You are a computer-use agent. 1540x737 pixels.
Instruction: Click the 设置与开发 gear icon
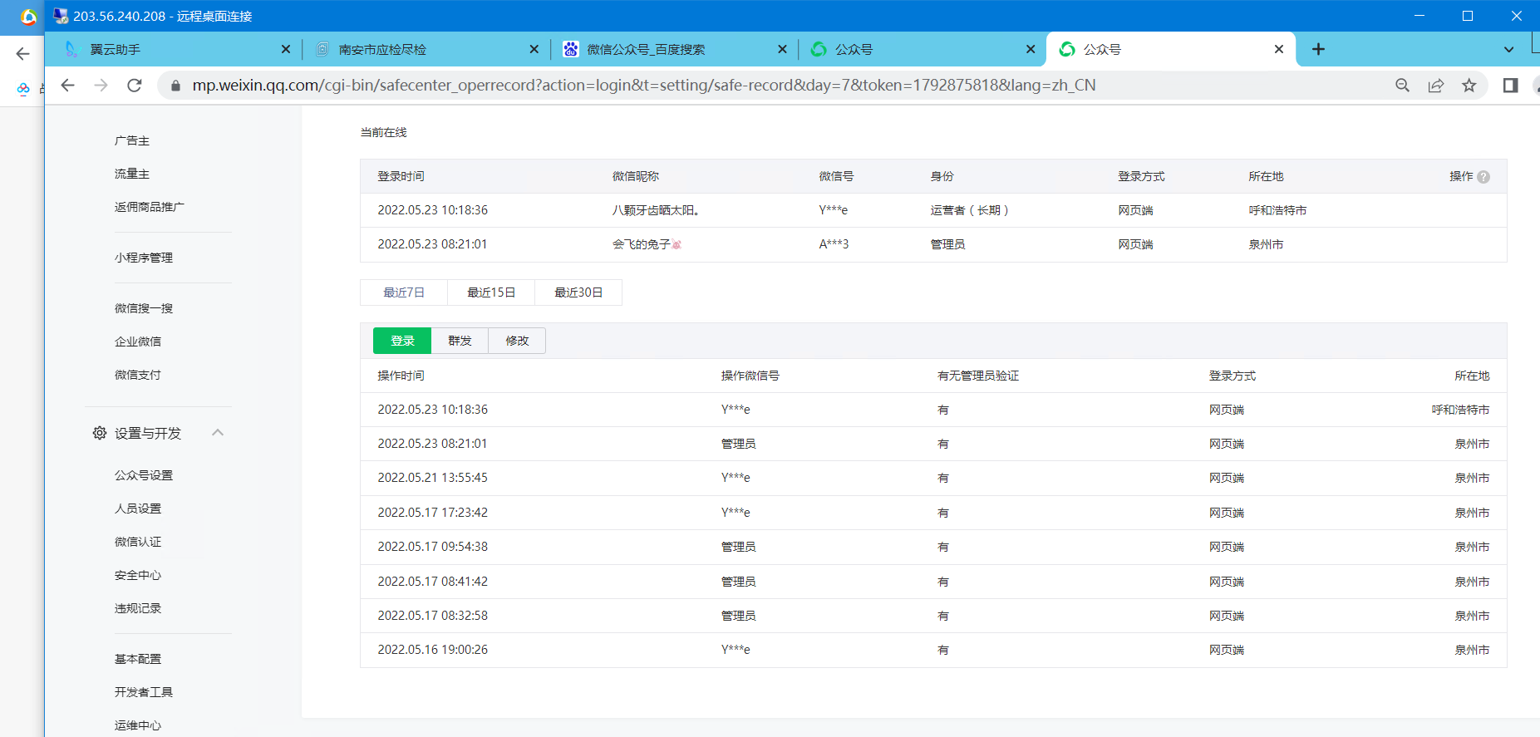tap(100, 433)
